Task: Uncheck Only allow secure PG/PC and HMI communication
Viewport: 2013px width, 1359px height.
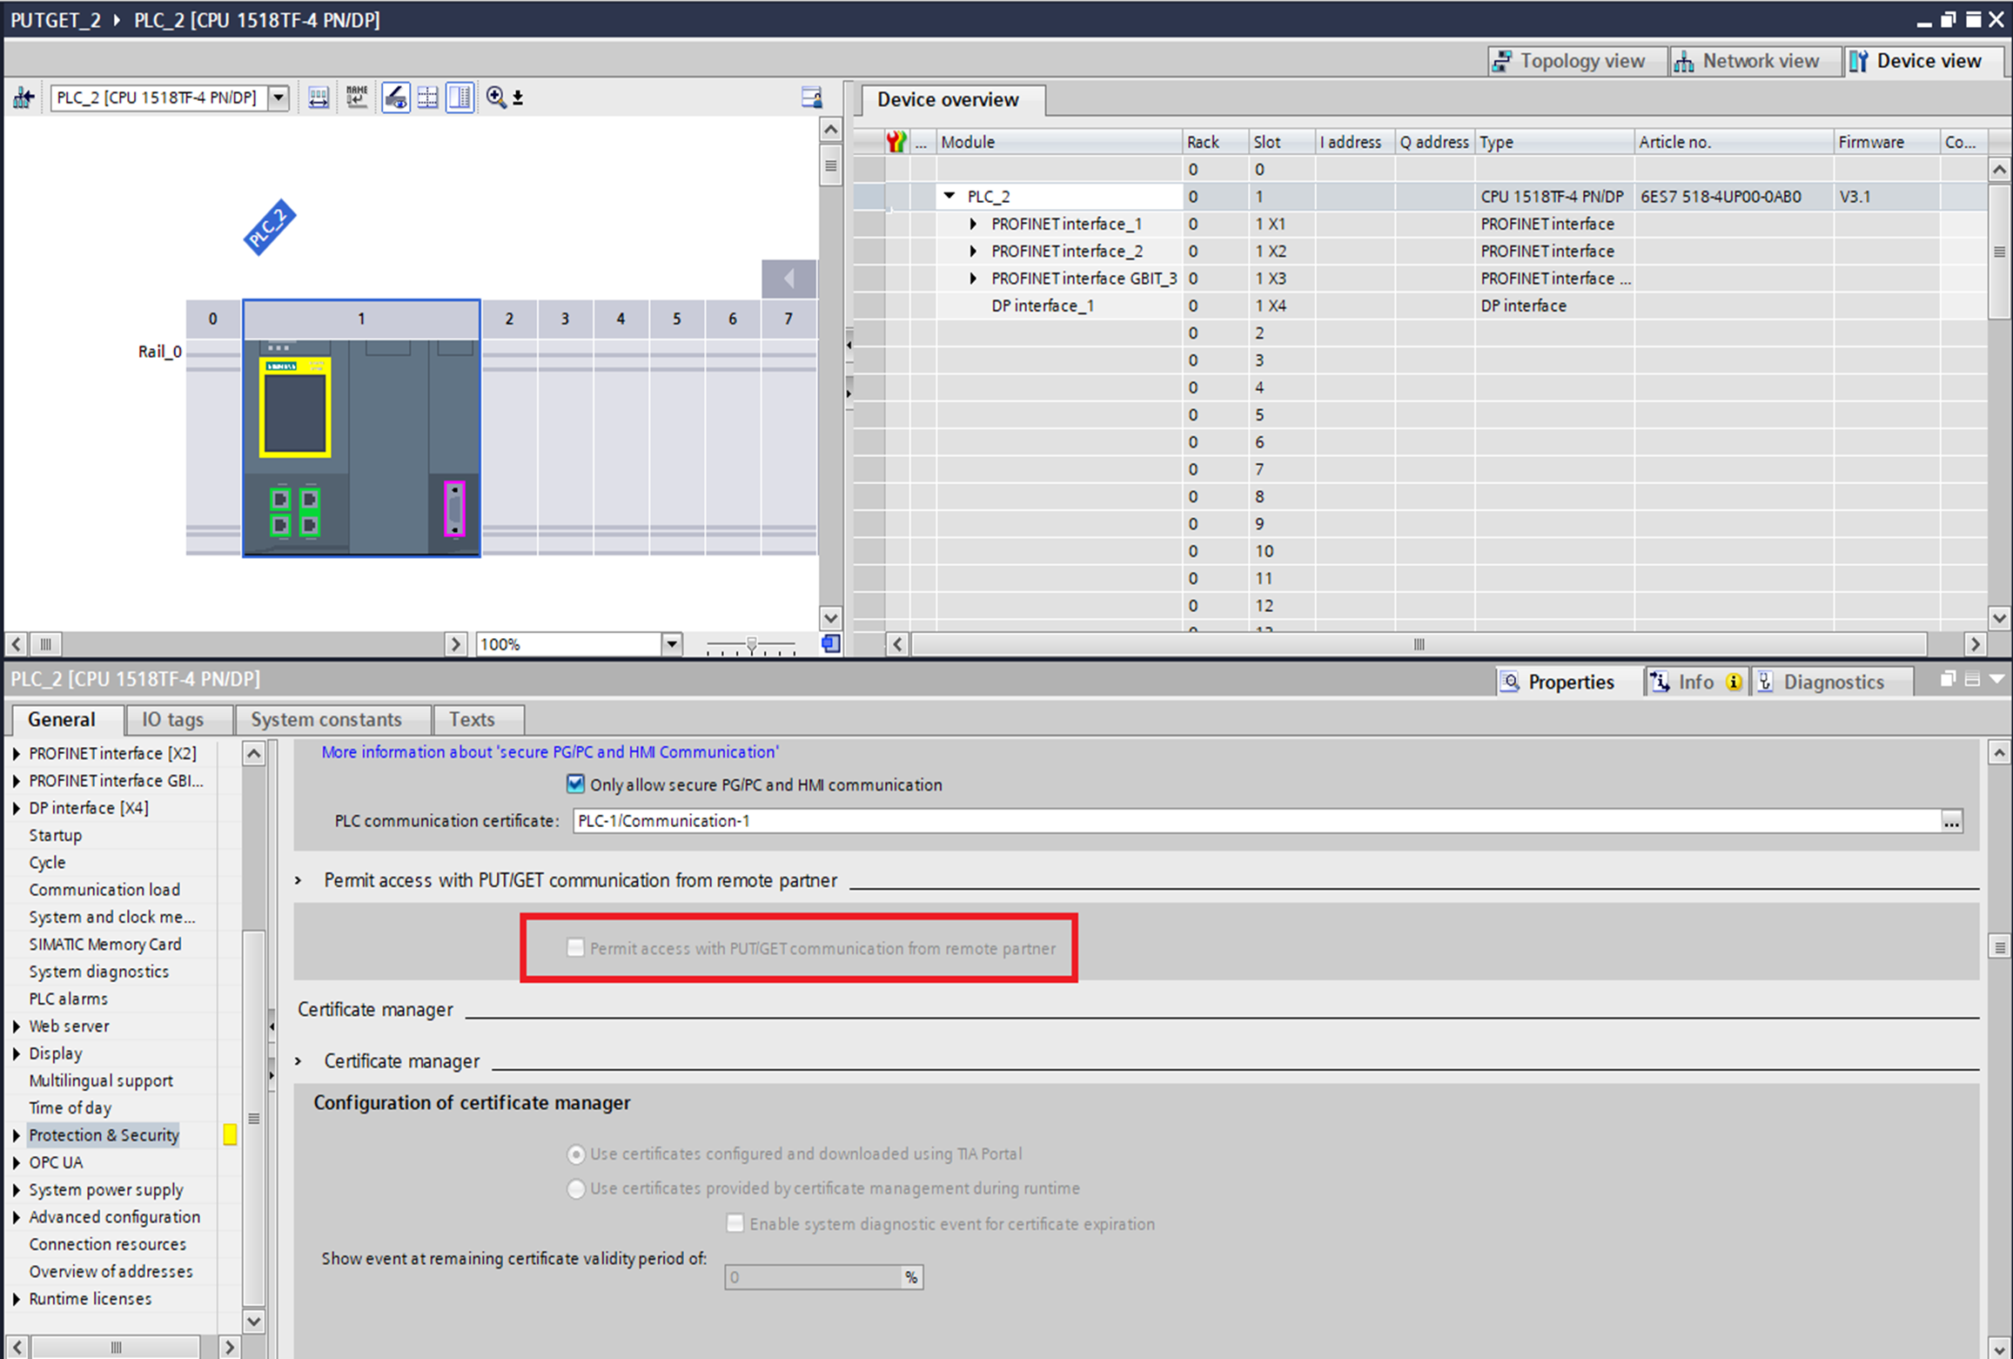Action: click(575, 784)
